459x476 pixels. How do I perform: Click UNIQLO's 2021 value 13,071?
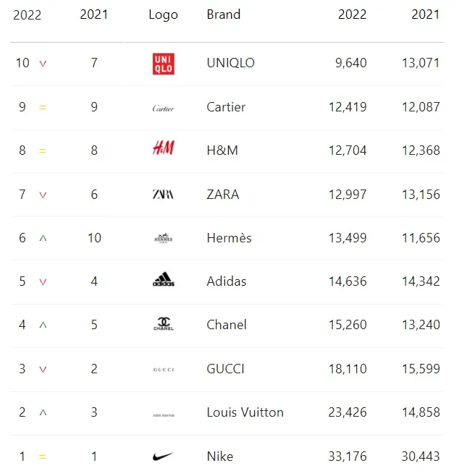pyautogui.click(x=421, y=63)
